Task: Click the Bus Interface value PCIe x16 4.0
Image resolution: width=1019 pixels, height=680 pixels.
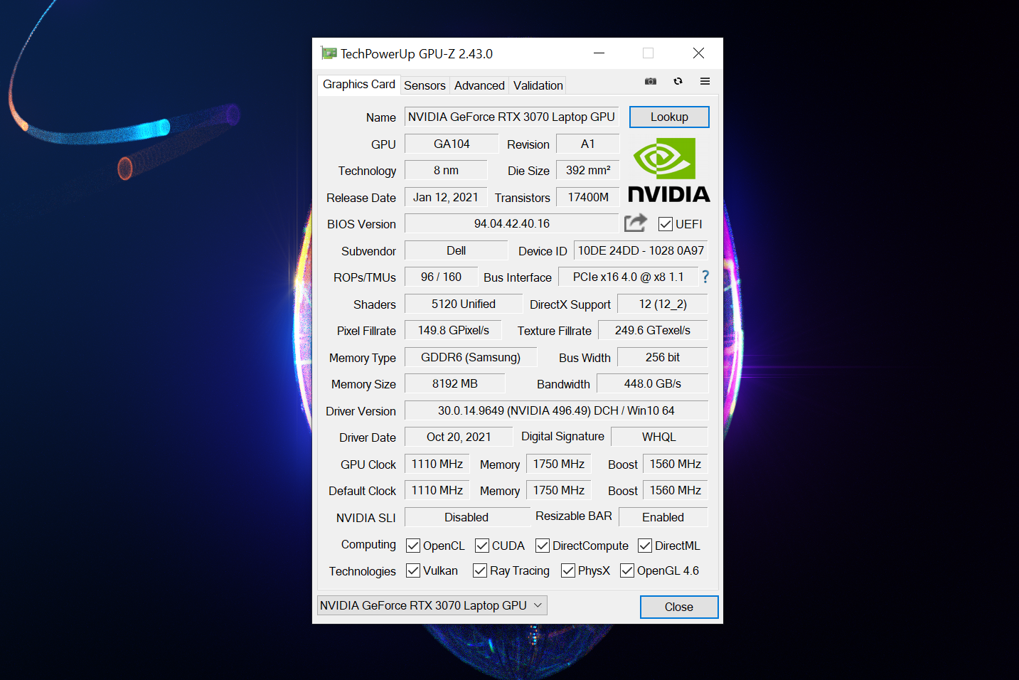Action: coord(628,277)
